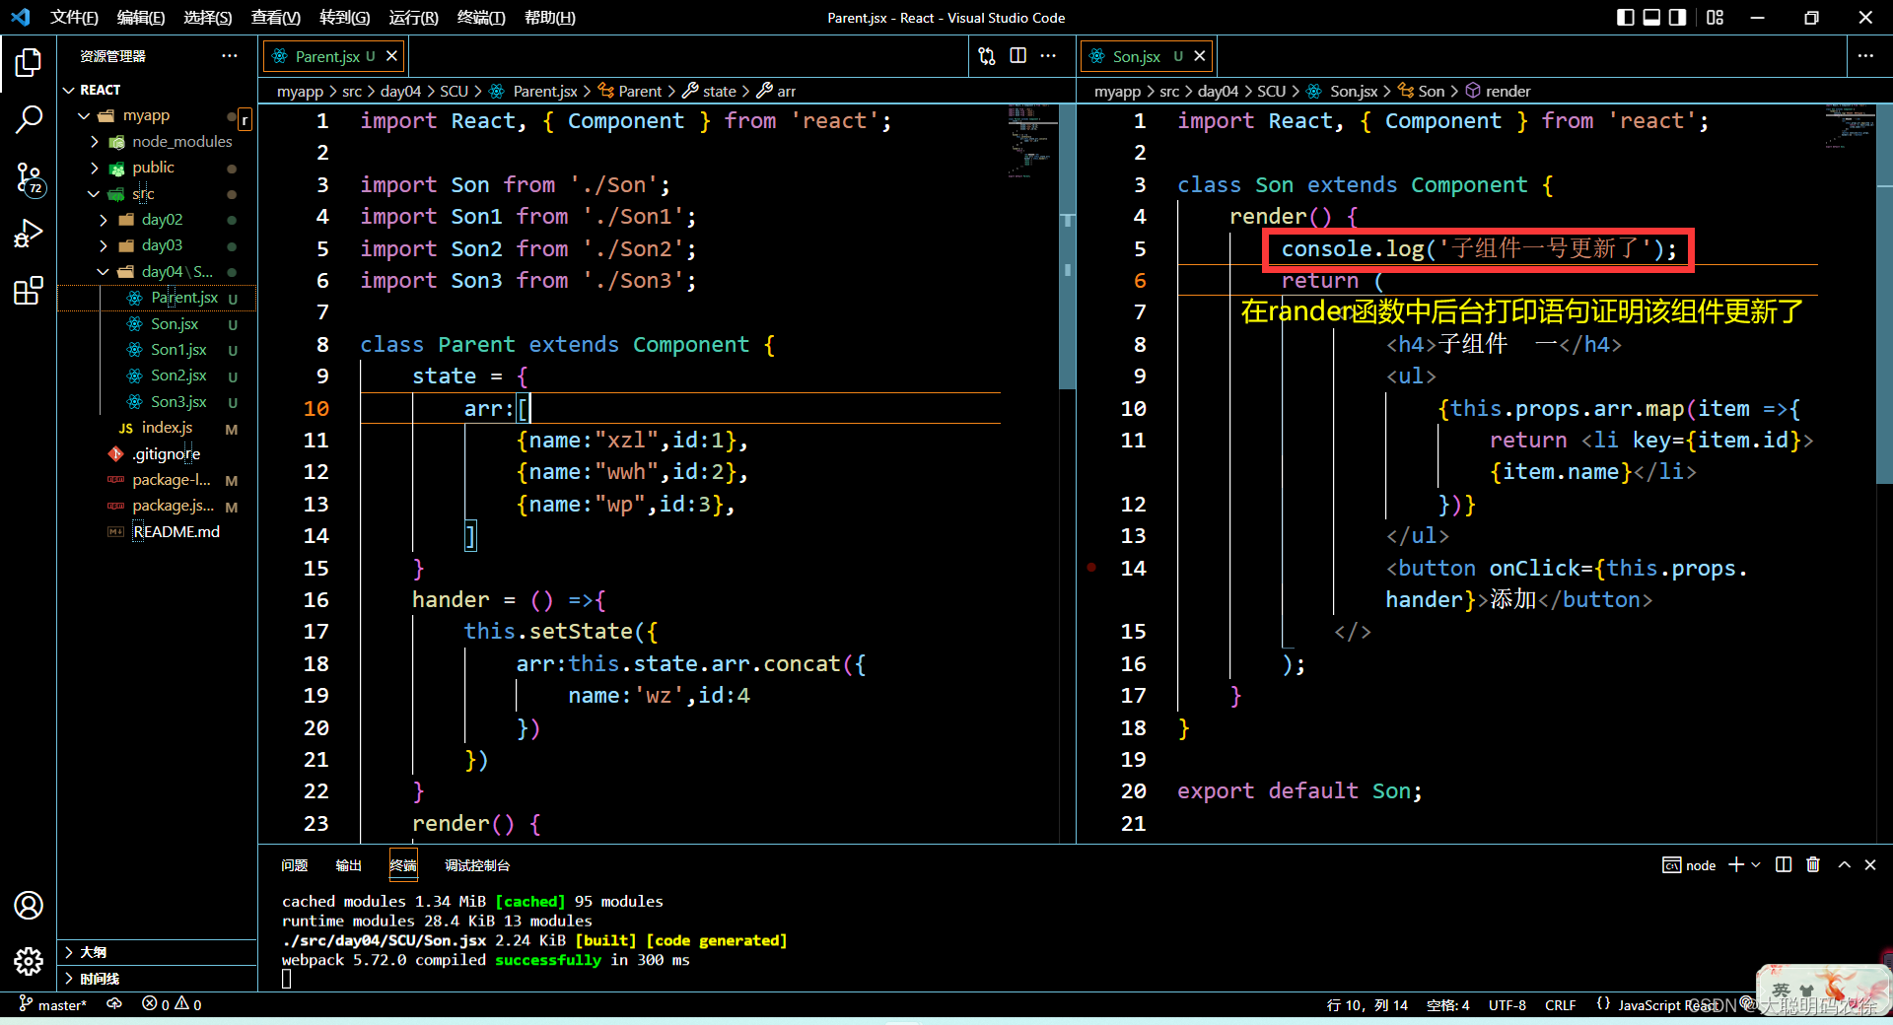Collapse the src folder
Image resolution: width=1893 pixels, height=1025 pixels.
coord(95,194)
